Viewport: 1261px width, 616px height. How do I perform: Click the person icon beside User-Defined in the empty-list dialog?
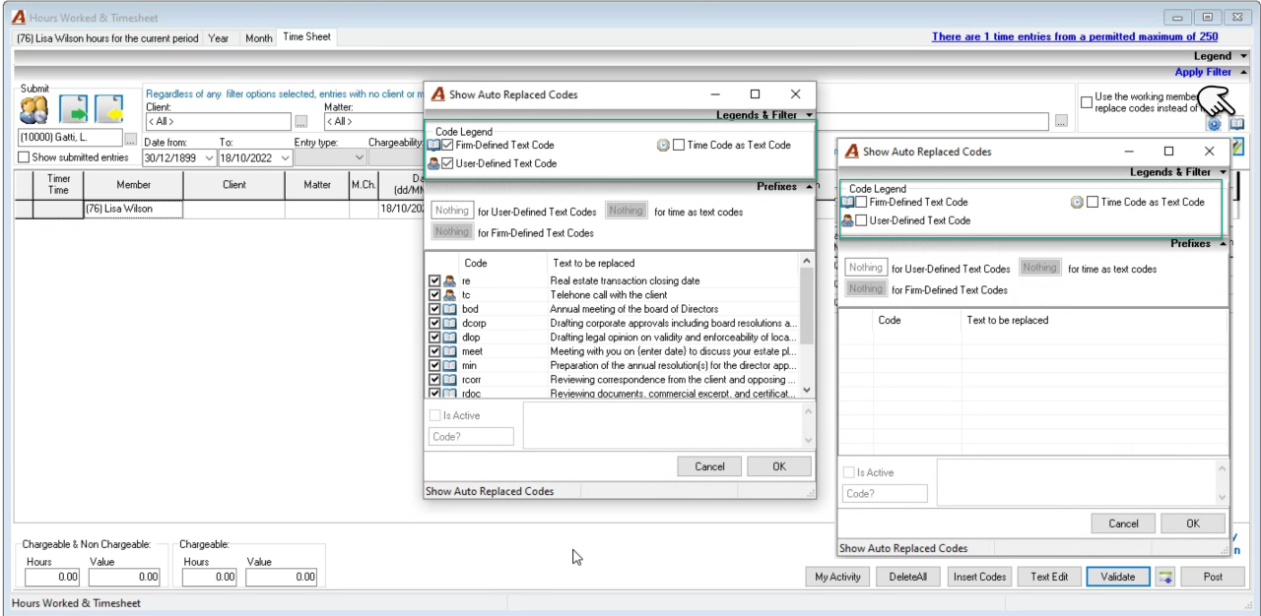point(847,220)
